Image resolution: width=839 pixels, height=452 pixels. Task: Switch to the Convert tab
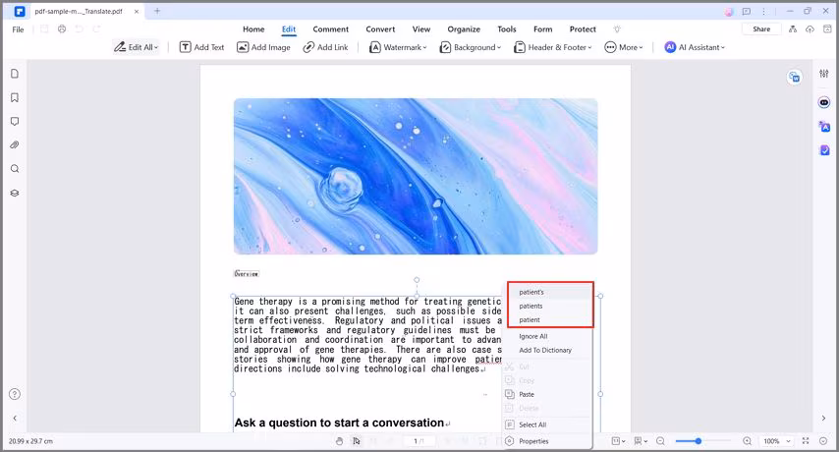coord(380,29)
